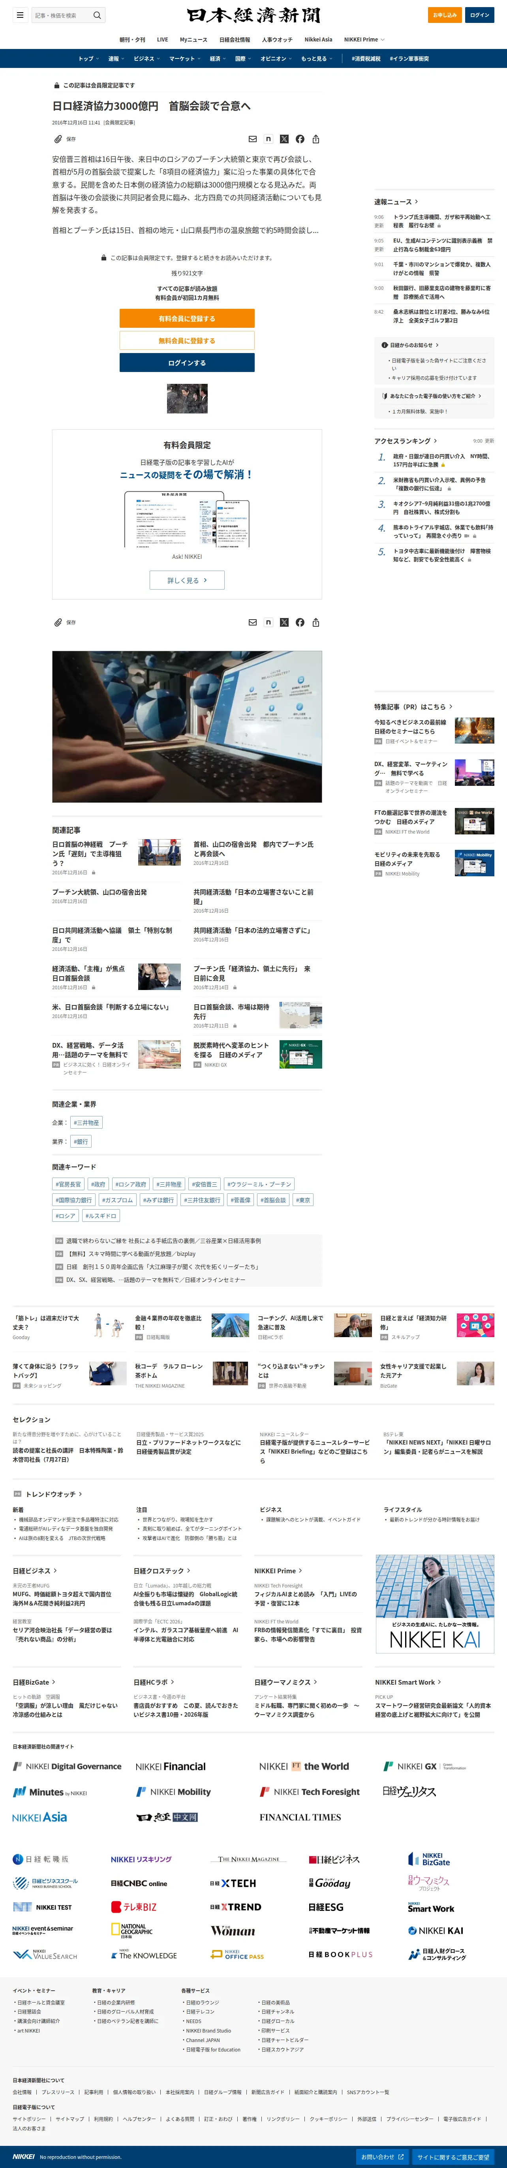Click the orange お申し込み button

445,15
